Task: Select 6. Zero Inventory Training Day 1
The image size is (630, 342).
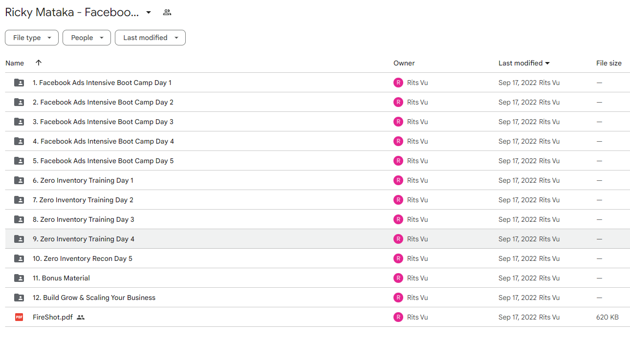Action: [83, 180]
